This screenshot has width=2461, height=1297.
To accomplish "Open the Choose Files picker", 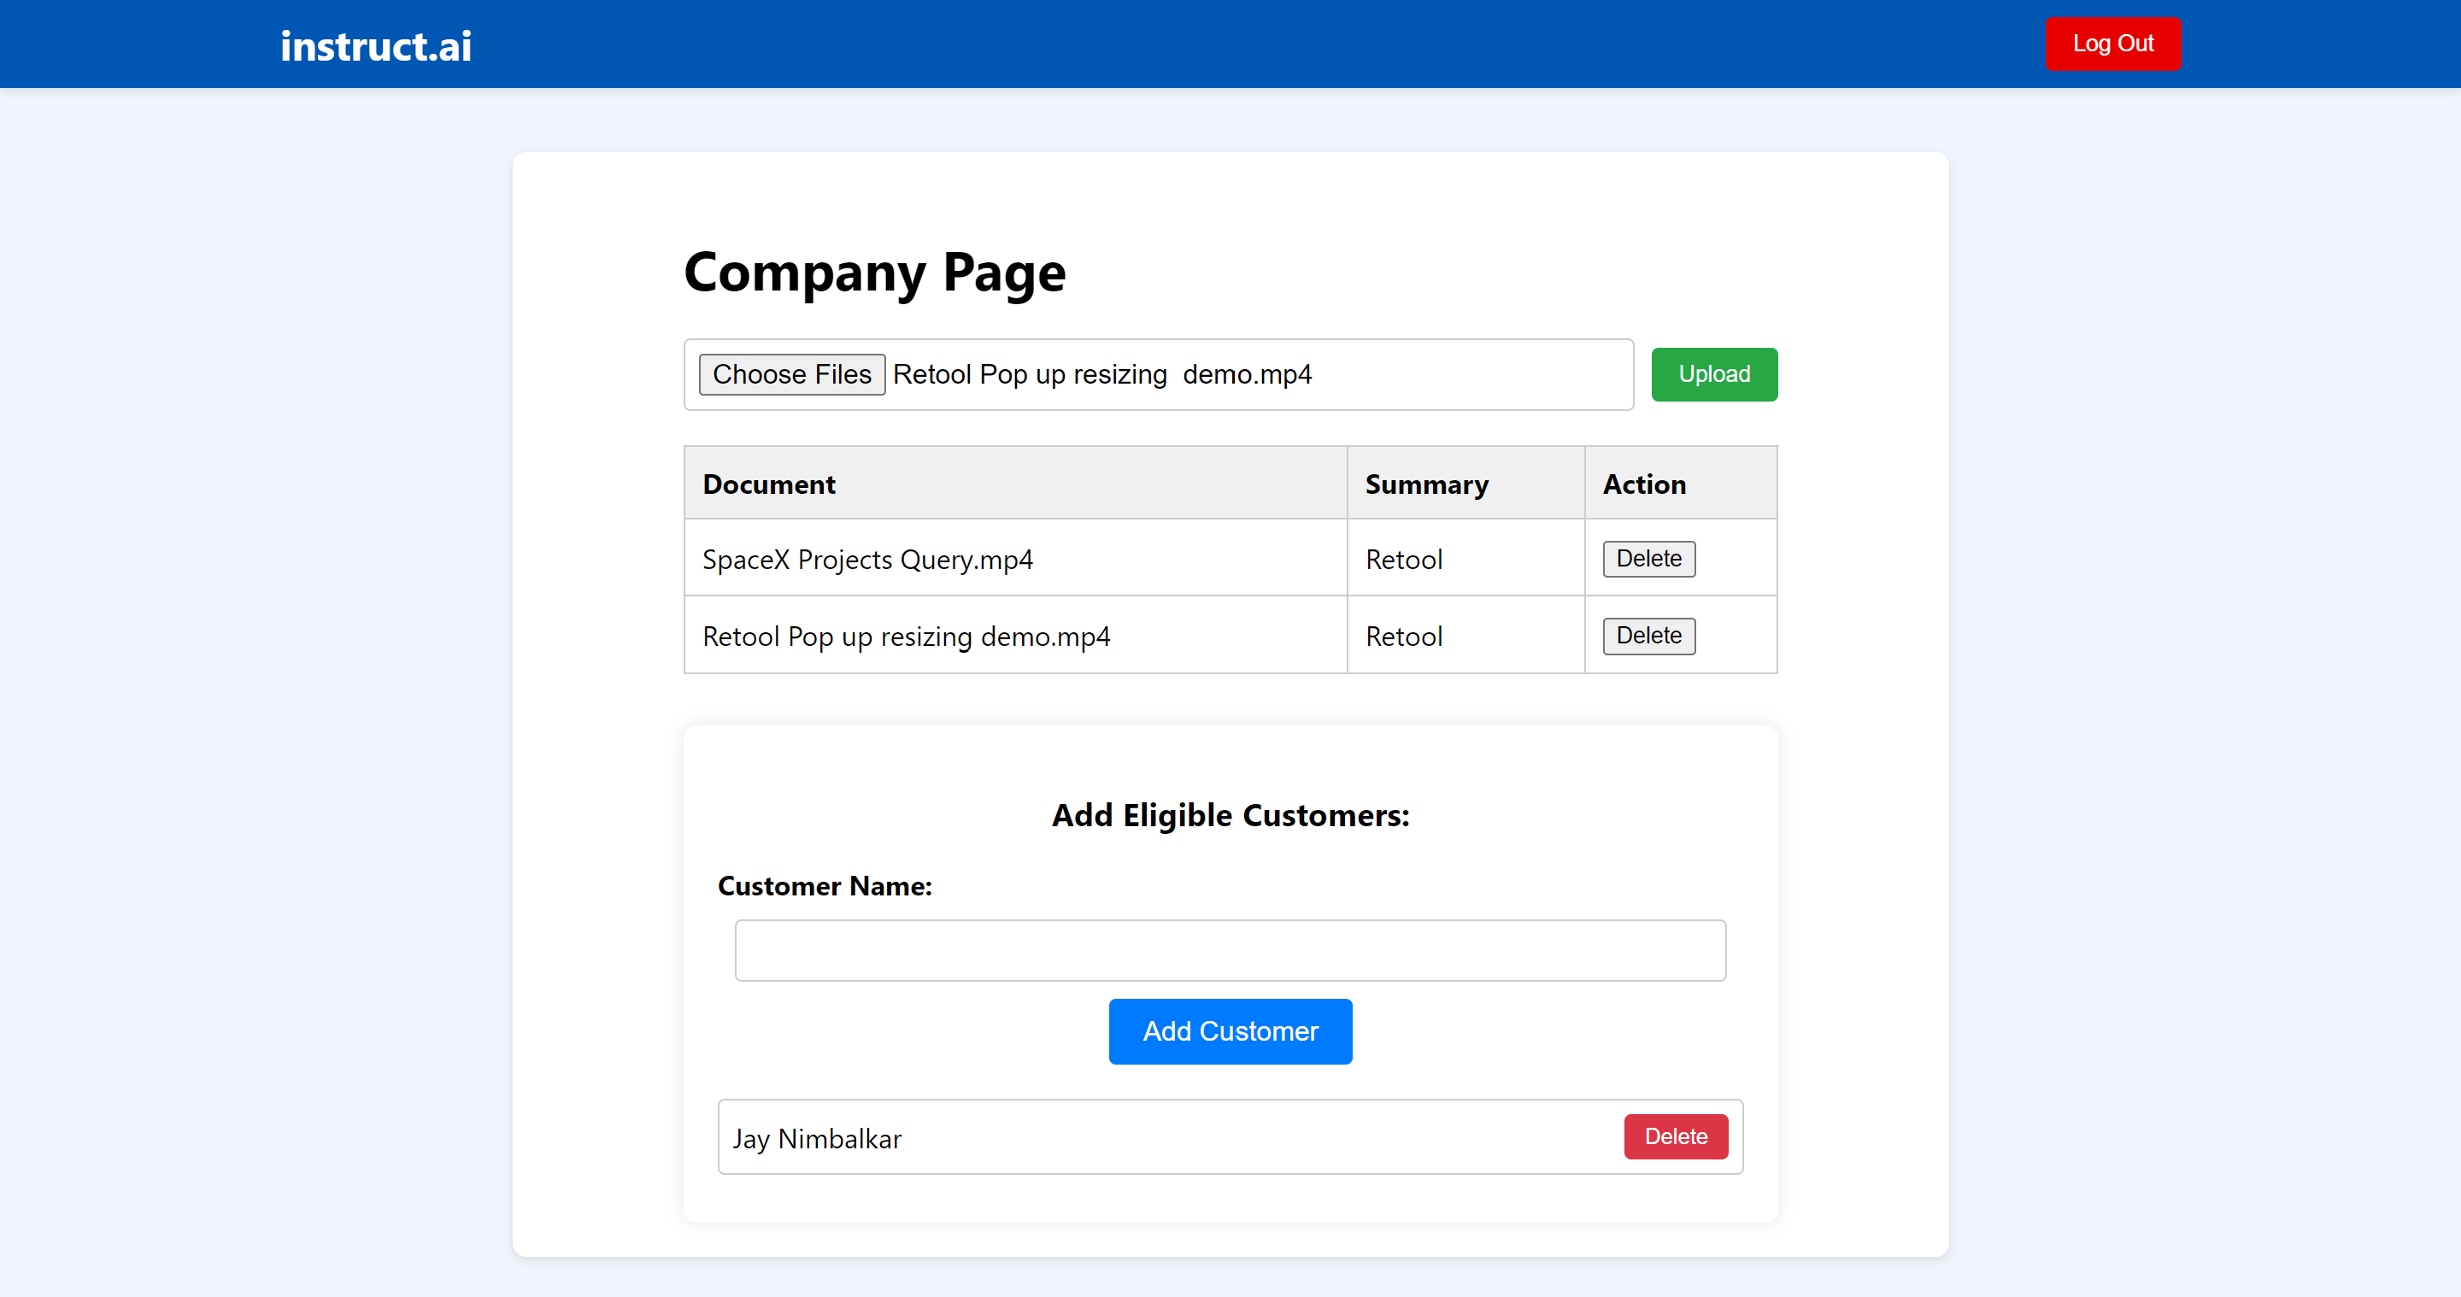I will tap(791, 373).
